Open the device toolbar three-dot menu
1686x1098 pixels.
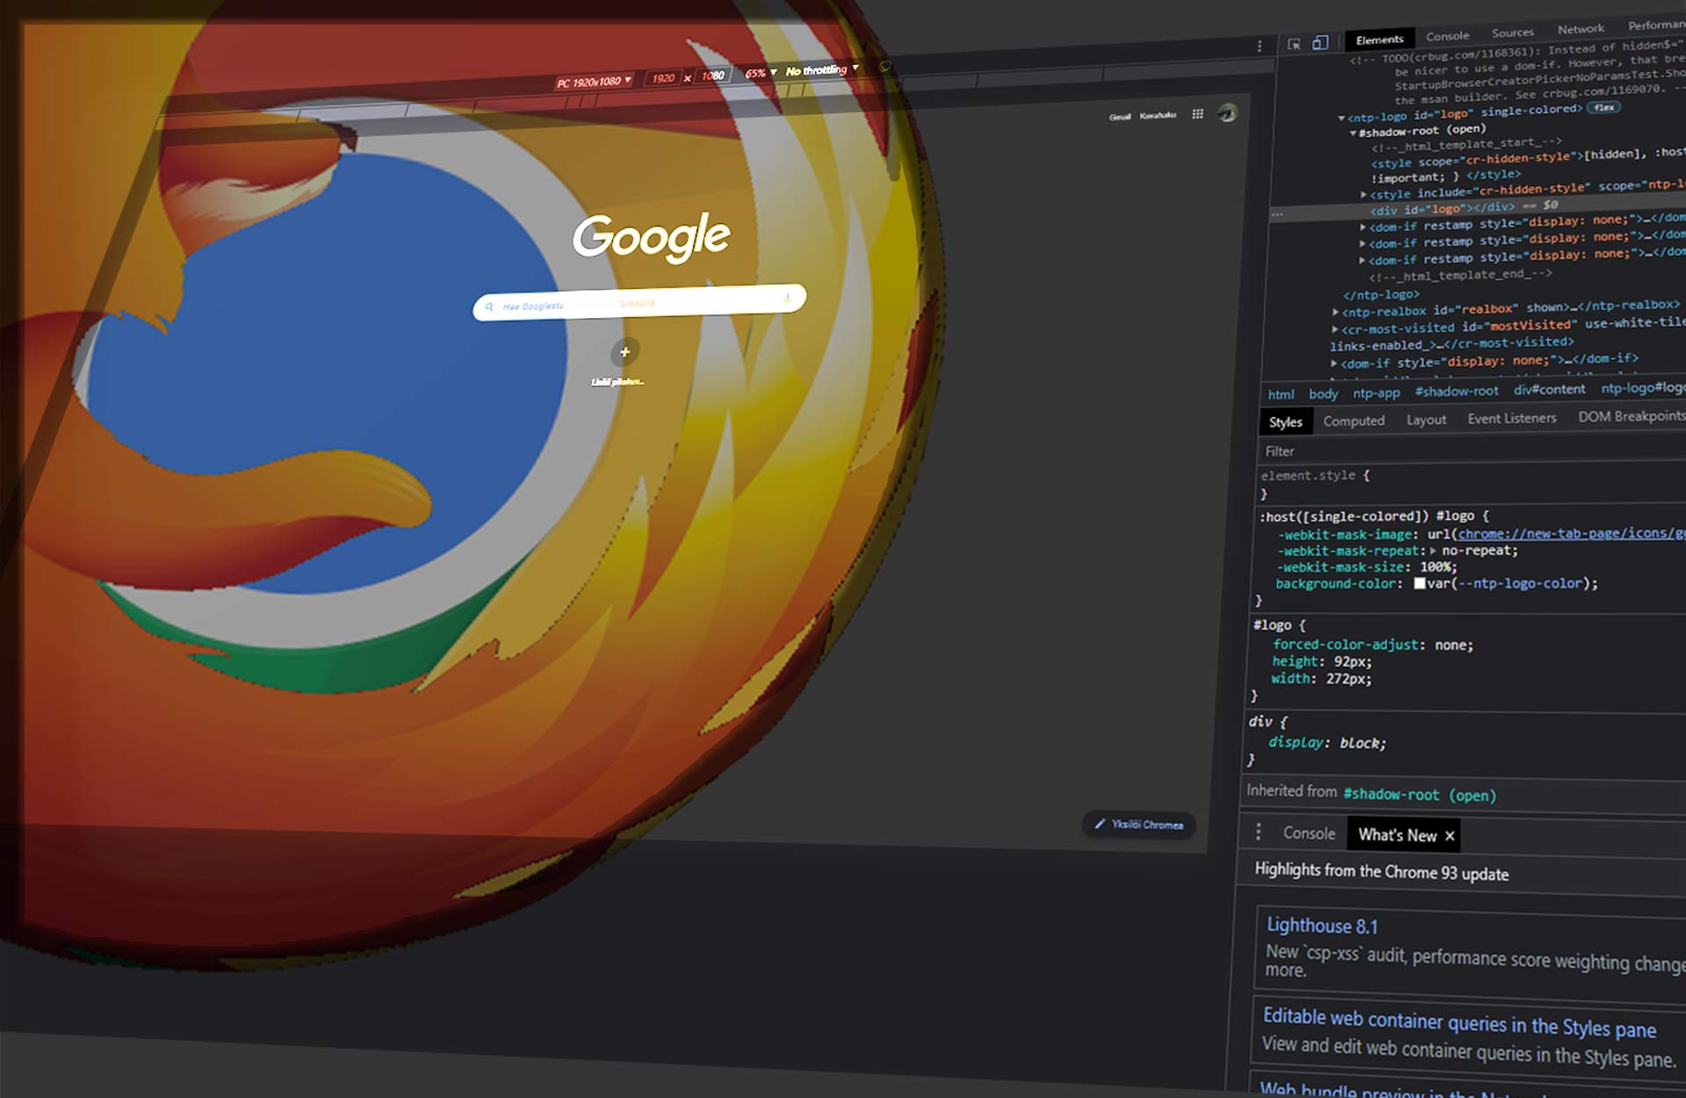pyautogui.click(x=1259, y=46)
